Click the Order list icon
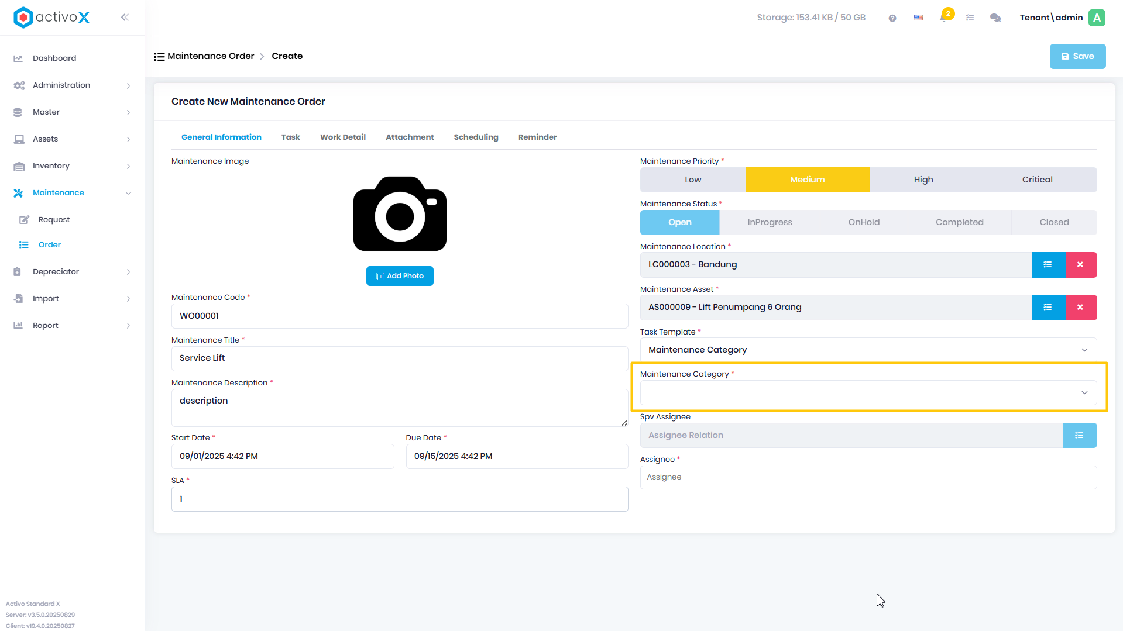The image size is (1123, 631). [23, 245]
